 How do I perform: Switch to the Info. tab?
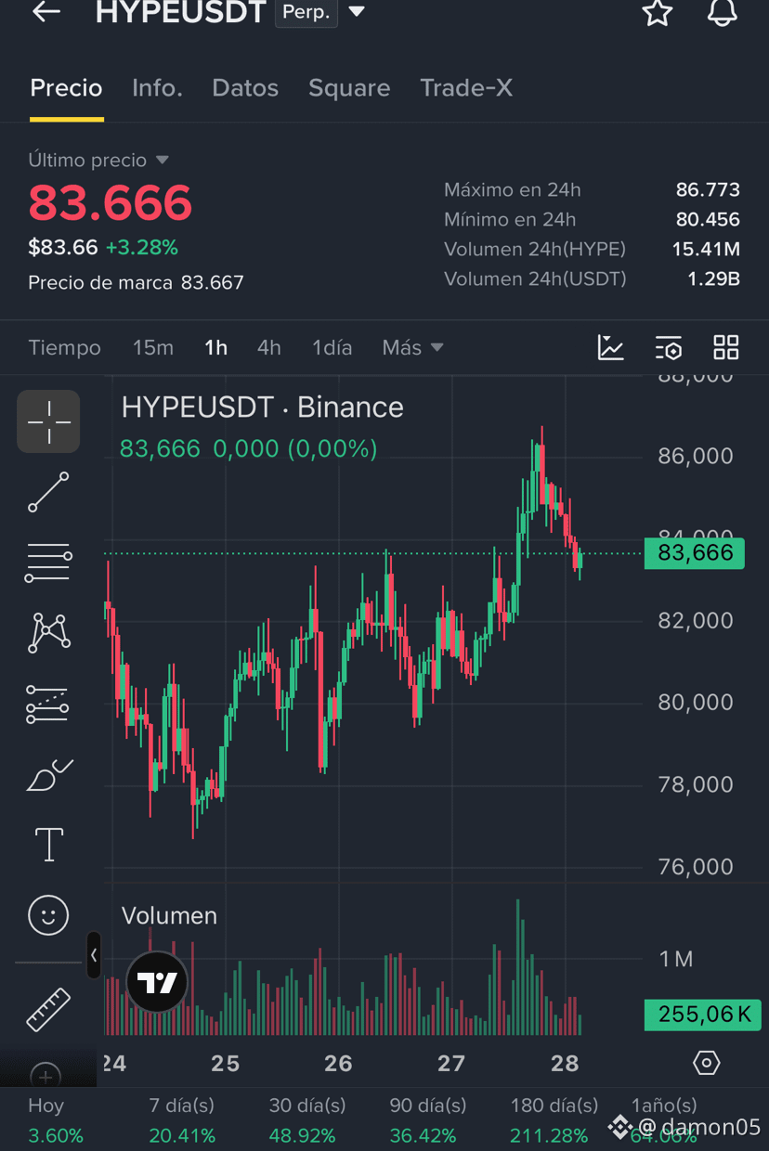(x=157, y=88)
